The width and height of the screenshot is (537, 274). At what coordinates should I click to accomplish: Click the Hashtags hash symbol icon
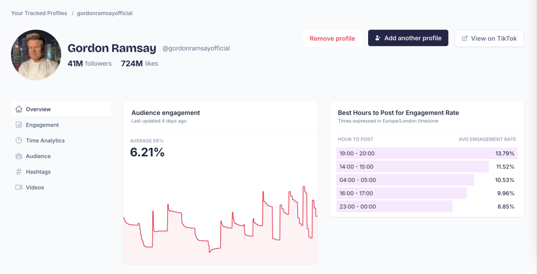19,172
